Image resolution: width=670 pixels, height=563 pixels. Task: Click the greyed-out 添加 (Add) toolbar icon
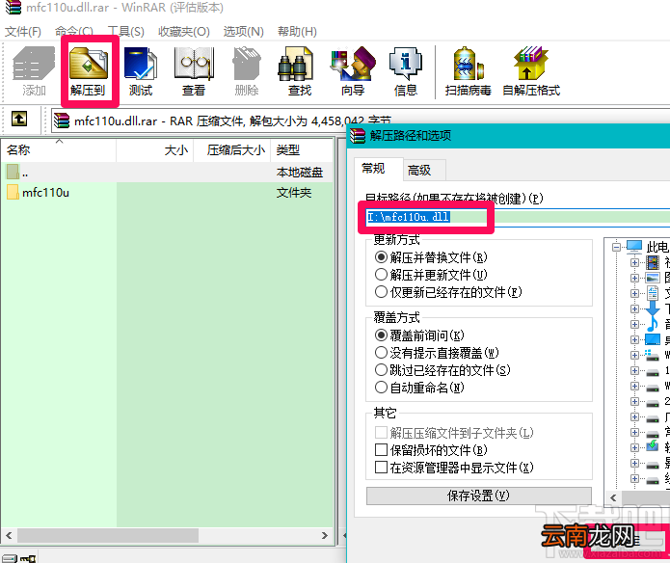[x=34, y=64]
